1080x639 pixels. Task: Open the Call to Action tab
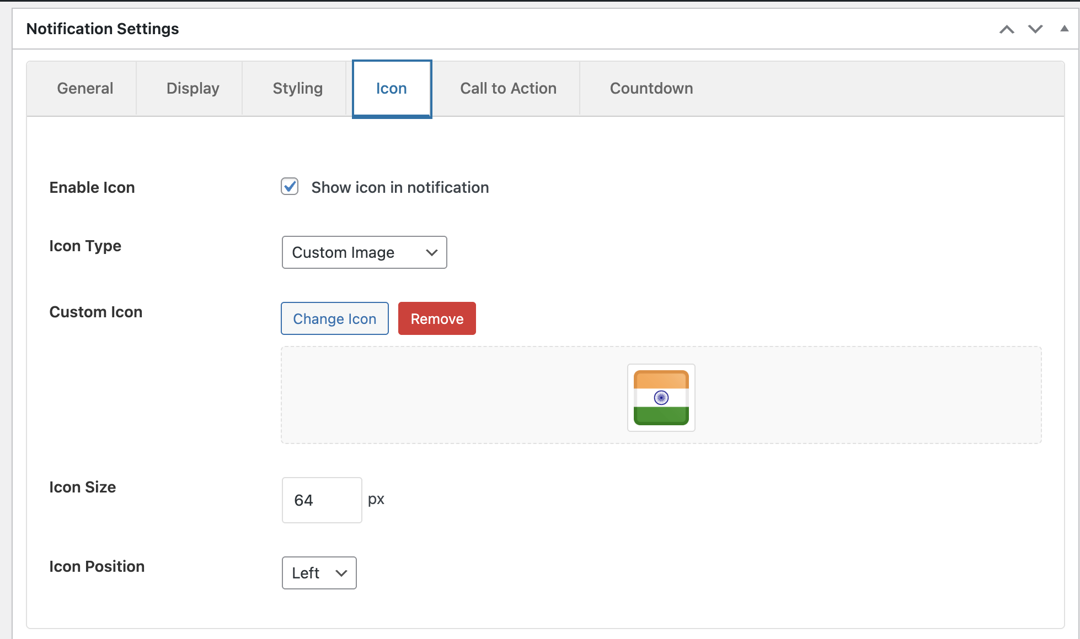pos(508,88)
